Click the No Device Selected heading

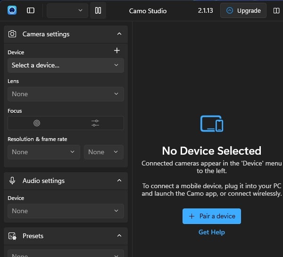pyautogui.click(x=211, y=151)
